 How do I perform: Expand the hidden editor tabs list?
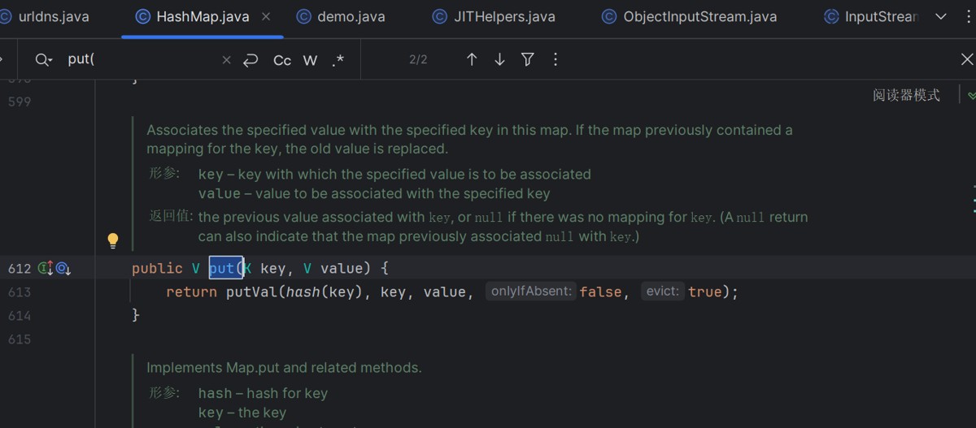pos(941,16)
